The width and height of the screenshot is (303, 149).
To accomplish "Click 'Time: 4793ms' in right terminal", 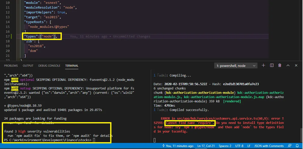I will tap(164, 105).
